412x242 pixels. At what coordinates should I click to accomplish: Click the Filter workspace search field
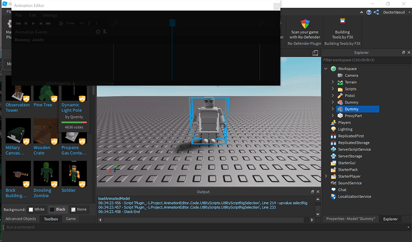coord(367,60)
